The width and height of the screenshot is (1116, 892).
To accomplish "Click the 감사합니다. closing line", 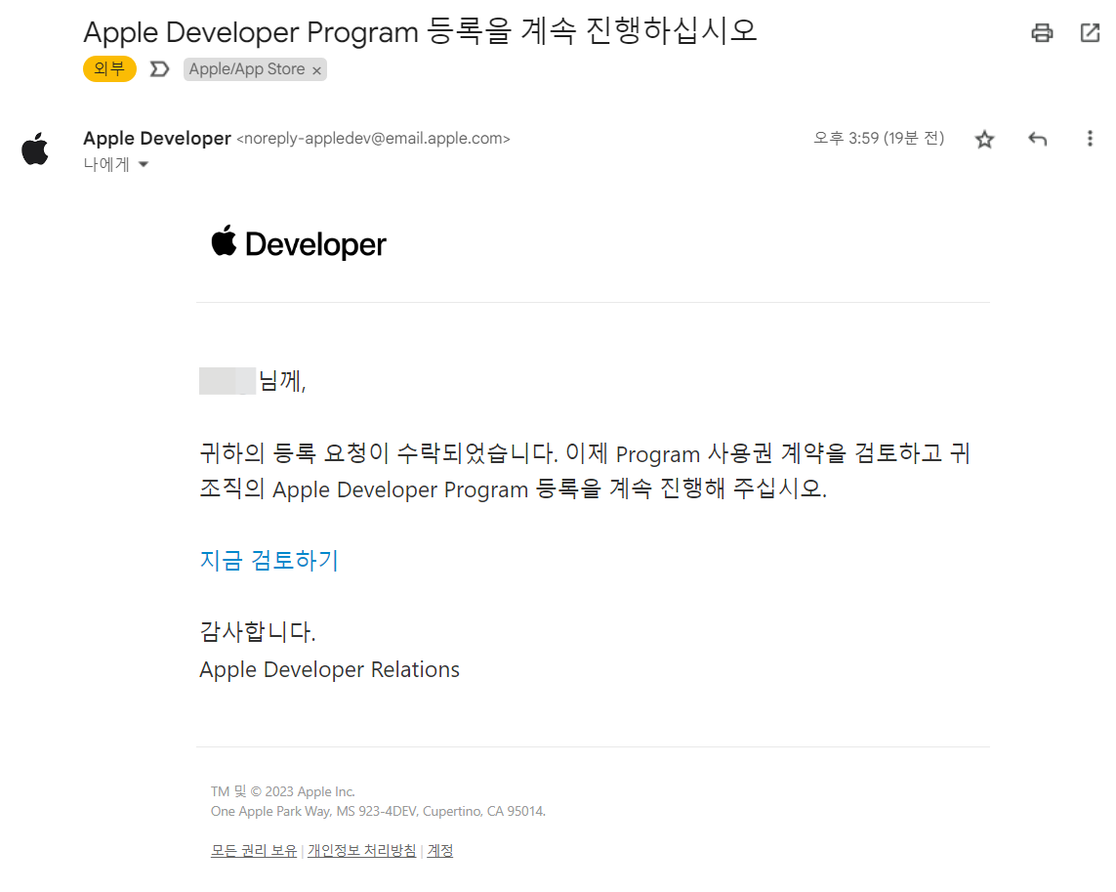I will click(258, 631).
